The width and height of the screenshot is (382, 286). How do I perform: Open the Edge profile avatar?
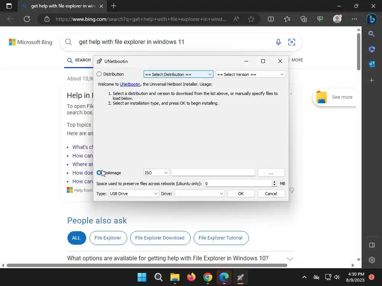(x=337, y=19)
